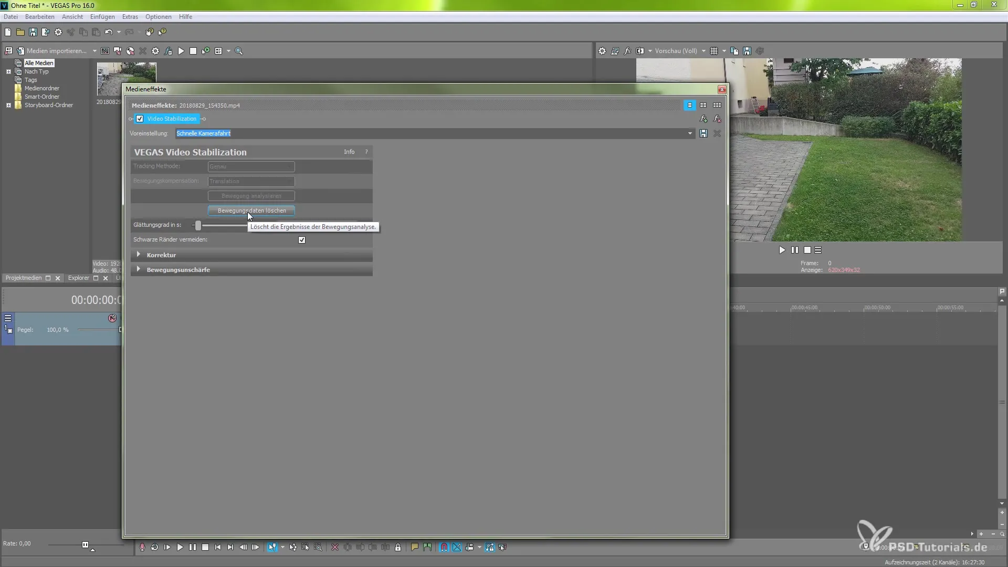This screenshot has width=1008, height=567.
Task: Open project properties gear in main toolbar
Action: pyautogui.click(x=58, y=32)
